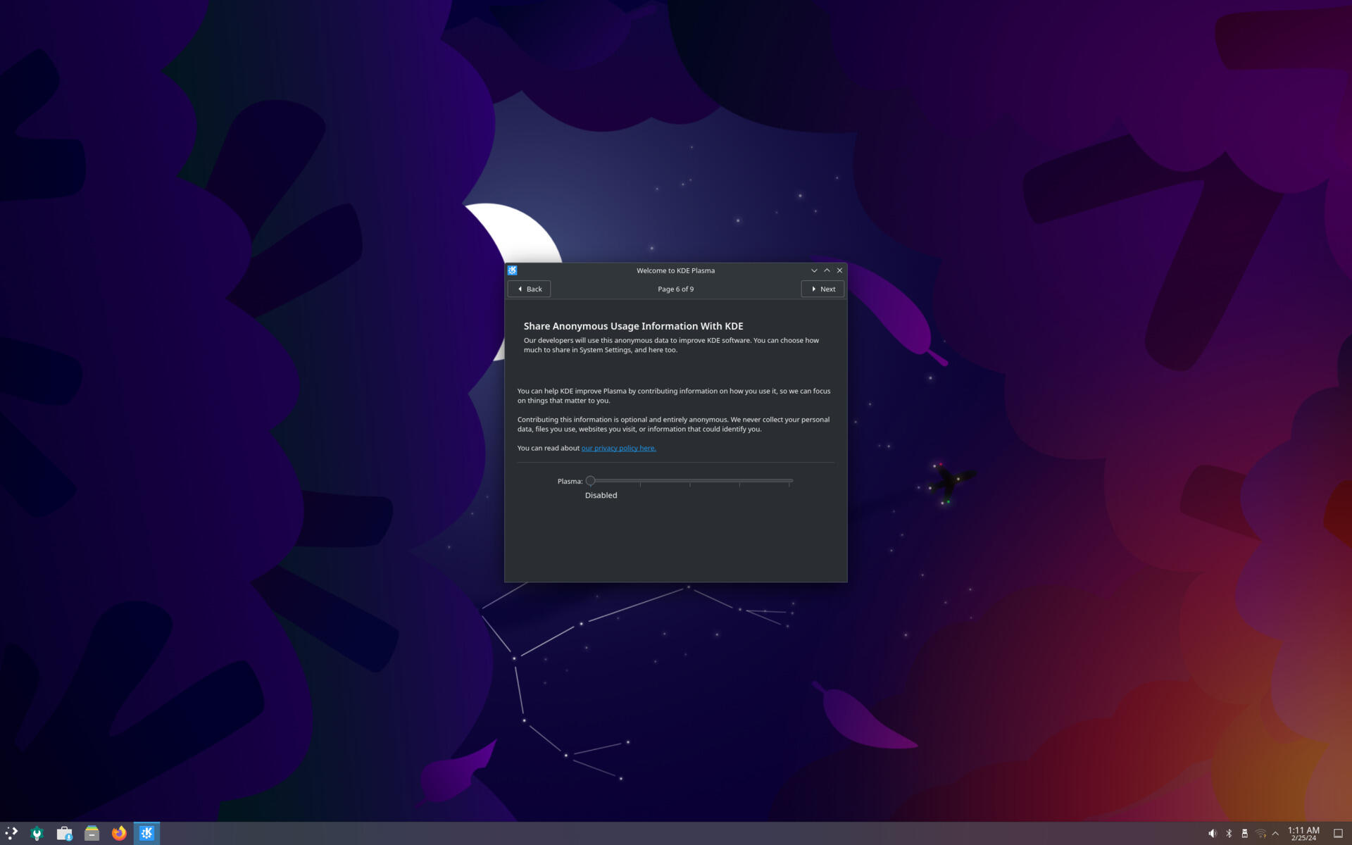Click the 'Plasma:' slider label
Screen dimensions: 1352x845
(x=570, y=481)
